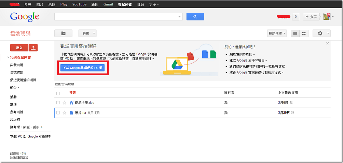The image size is (343, 163).
Task: Star the 產品決策.doc file
Action: [65, 103]
